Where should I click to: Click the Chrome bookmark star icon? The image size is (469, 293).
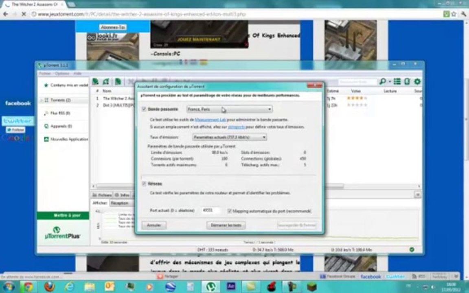[454, 14]
